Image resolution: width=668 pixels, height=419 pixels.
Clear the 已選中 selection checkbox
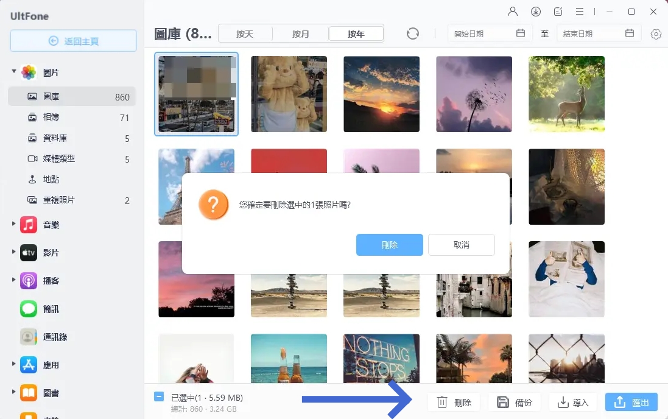pyautogui.click(x=159, y=398)
